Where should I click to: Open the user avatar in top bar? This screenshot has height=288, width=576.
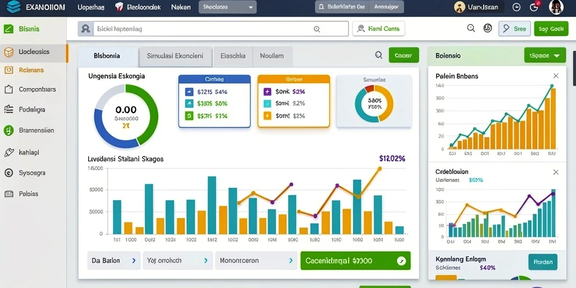[x=556, y=7]
